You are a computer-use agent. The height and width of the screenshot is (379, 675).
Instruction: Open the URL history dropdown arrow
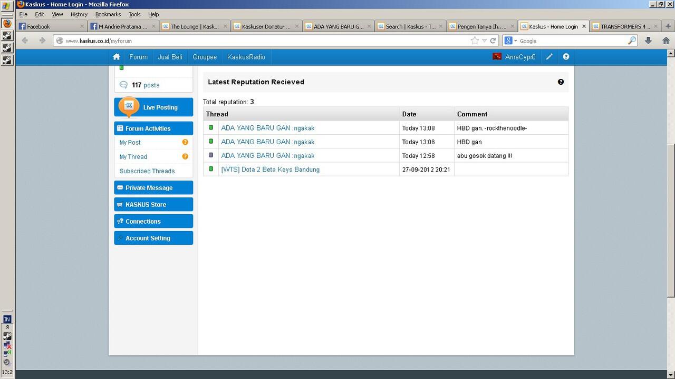(484, 41)
